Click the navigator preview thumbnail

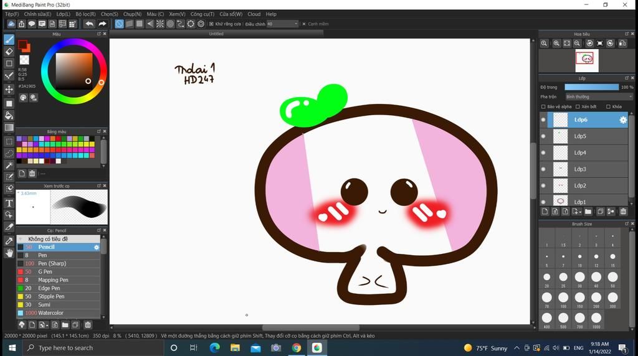(587, 60)
